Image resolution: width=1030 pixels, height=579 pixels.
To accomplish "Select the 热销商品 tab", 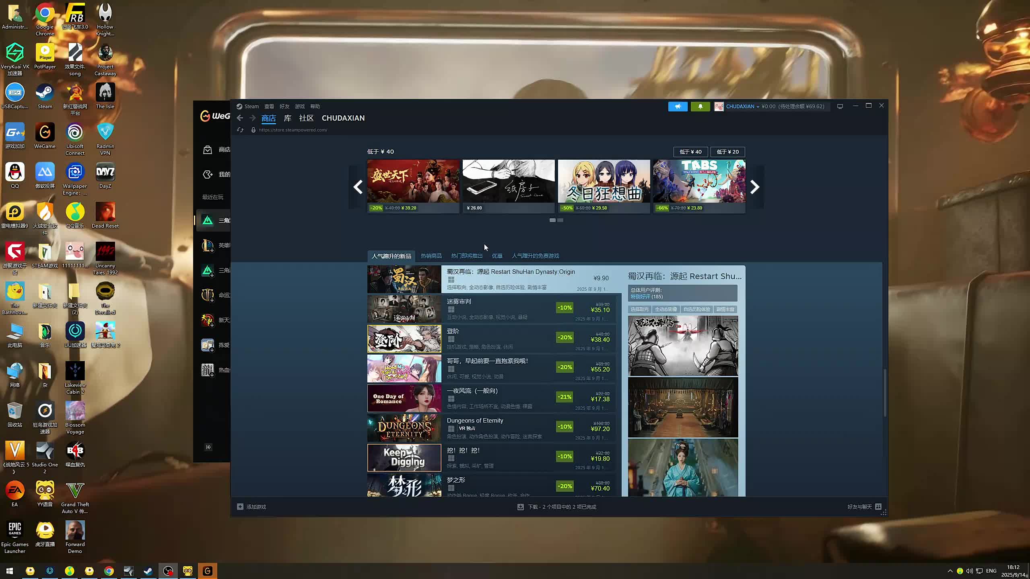I will 431,256.
